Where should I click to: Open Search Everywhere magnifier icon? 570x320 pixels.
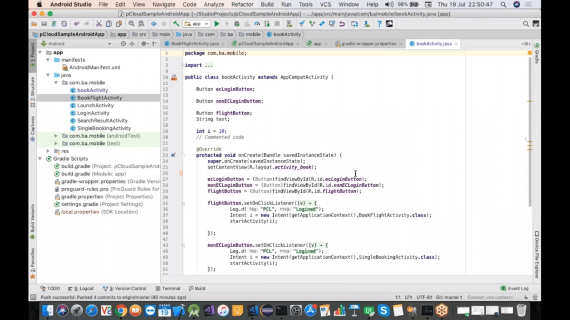tap(525, 24)
